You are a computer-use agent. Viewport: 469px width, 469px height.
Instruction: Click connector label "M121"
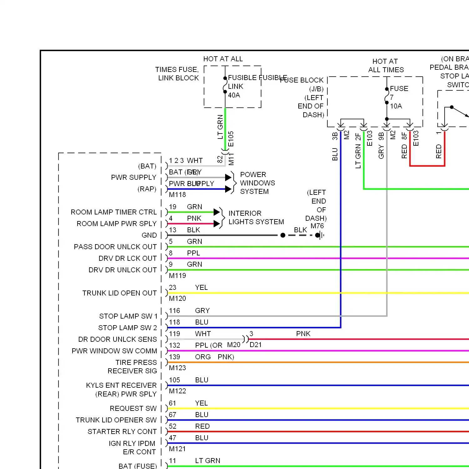[177, 449]
